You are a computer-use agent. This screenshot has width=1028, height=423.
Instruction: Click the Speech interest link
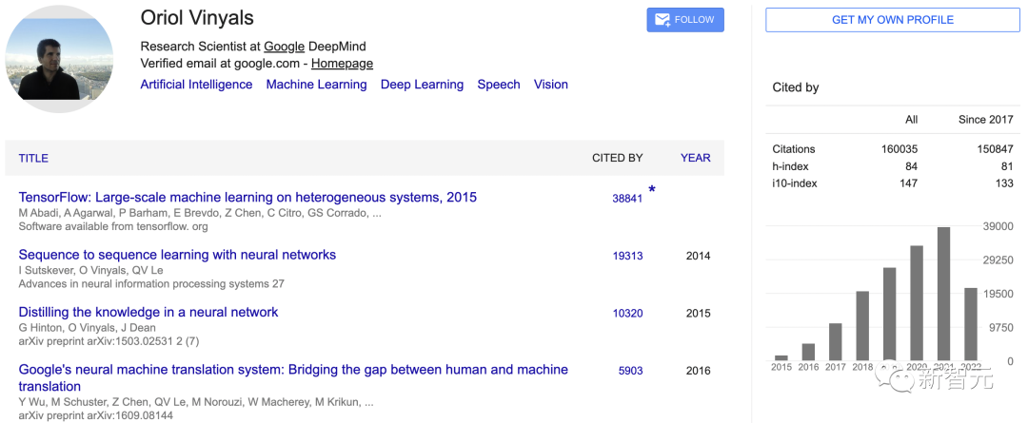499,85
